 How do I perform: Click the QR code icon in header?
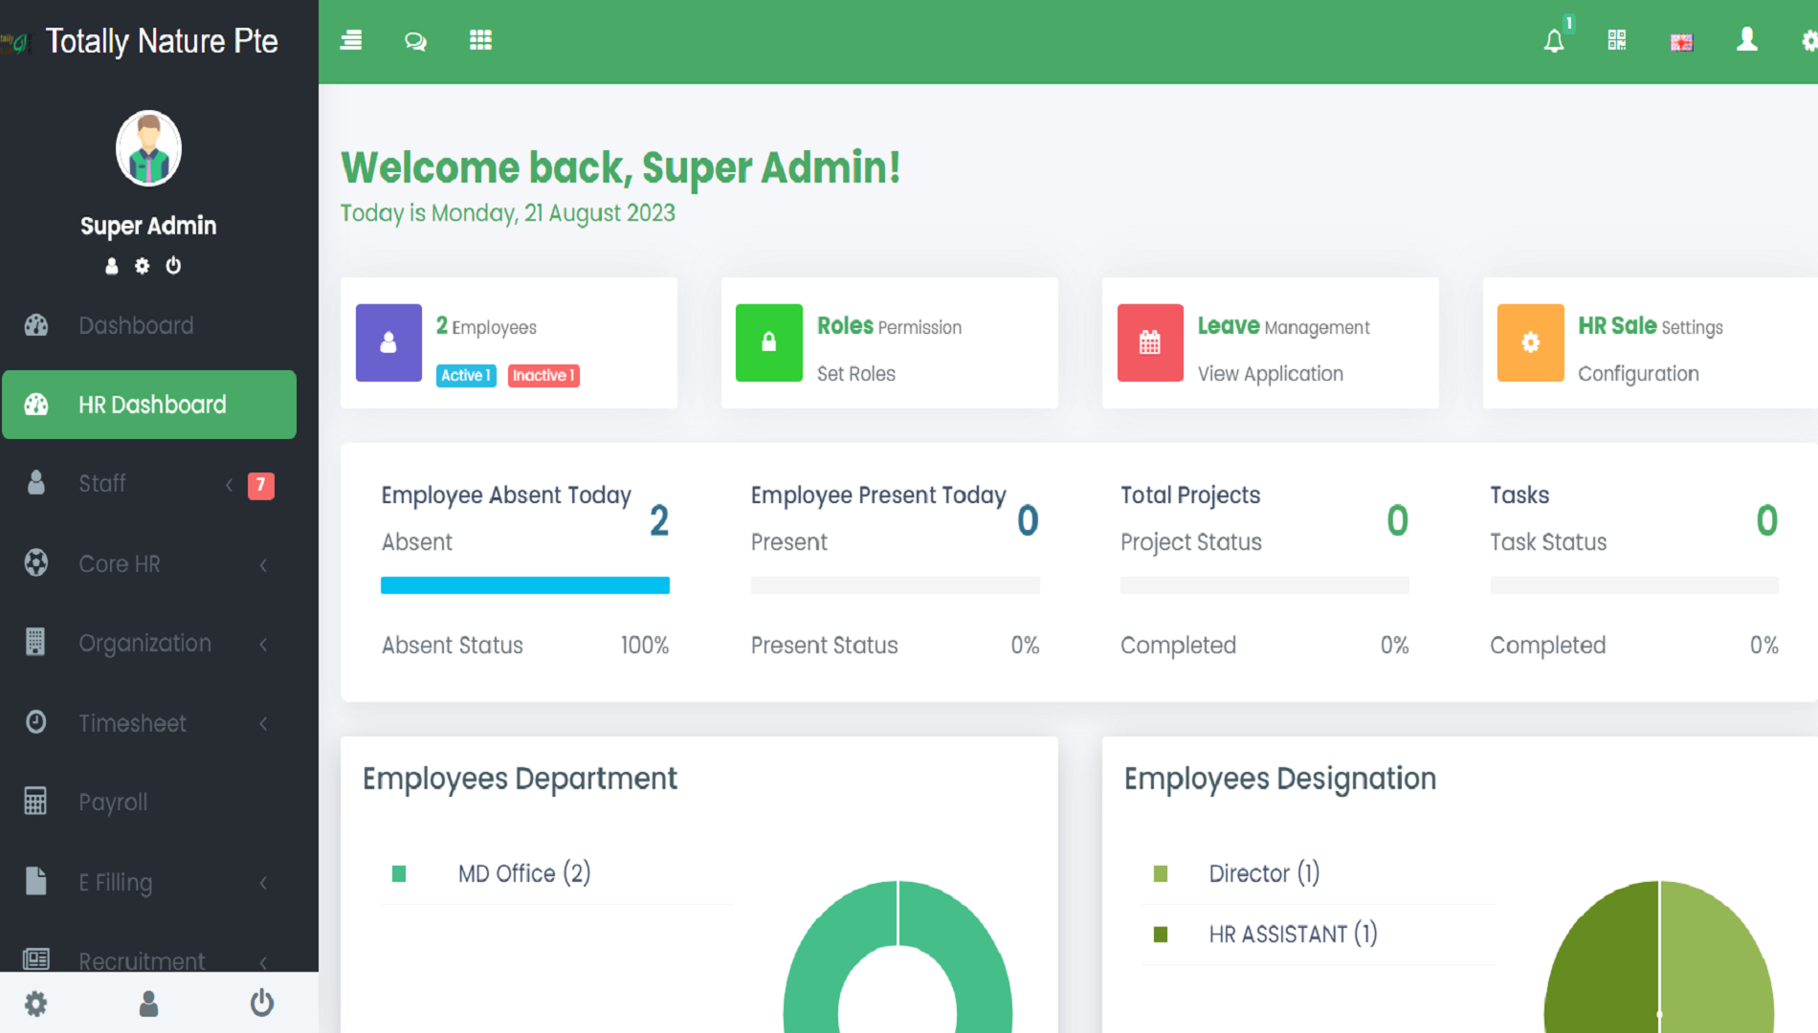pos(1617,40)
